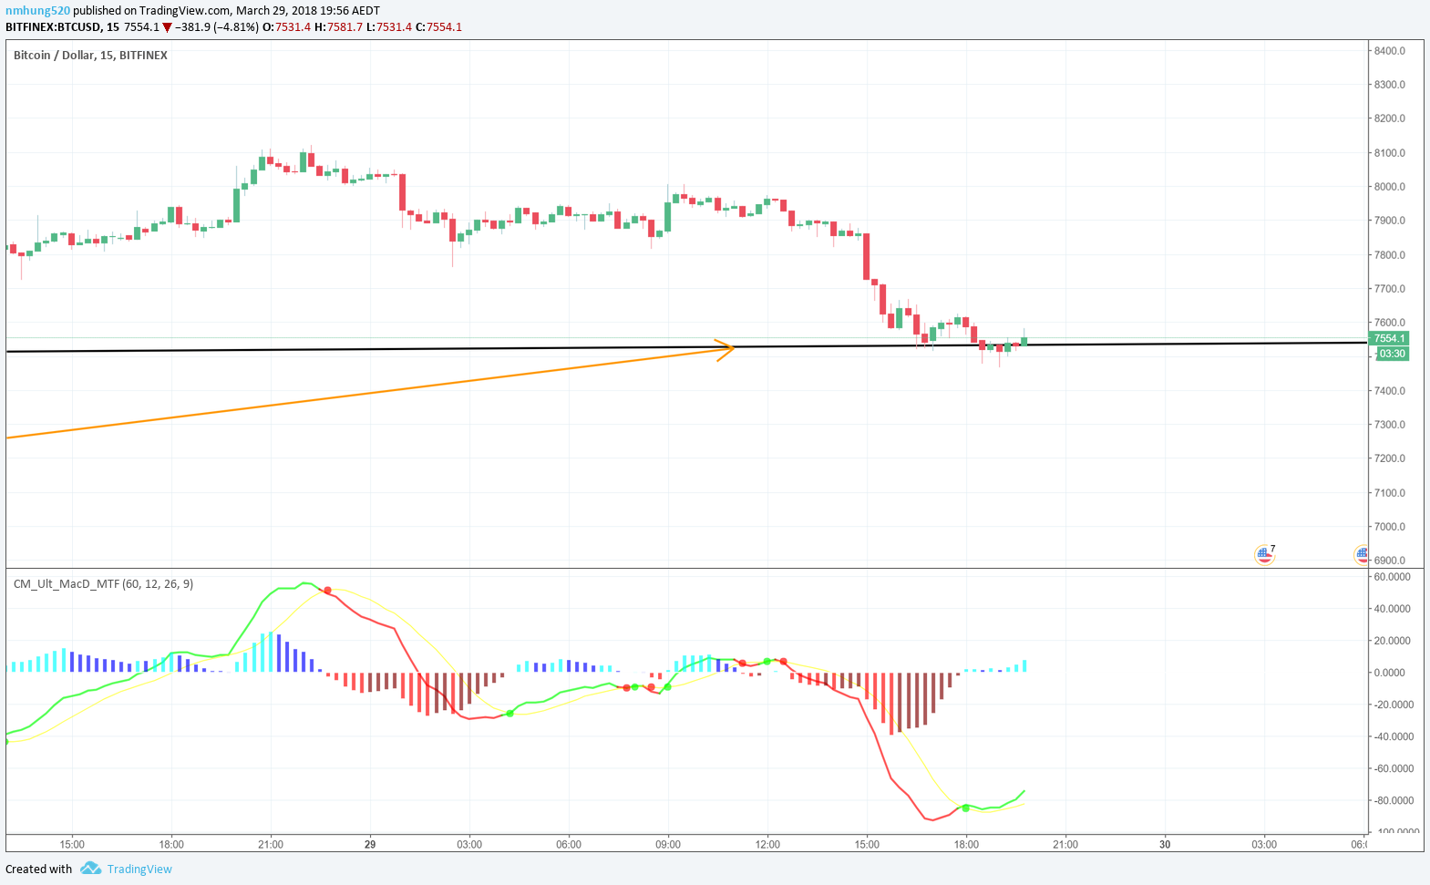Click the TradingView cloud logo icon
Viewport: 1430px width, 885px height.
(90, 869)
